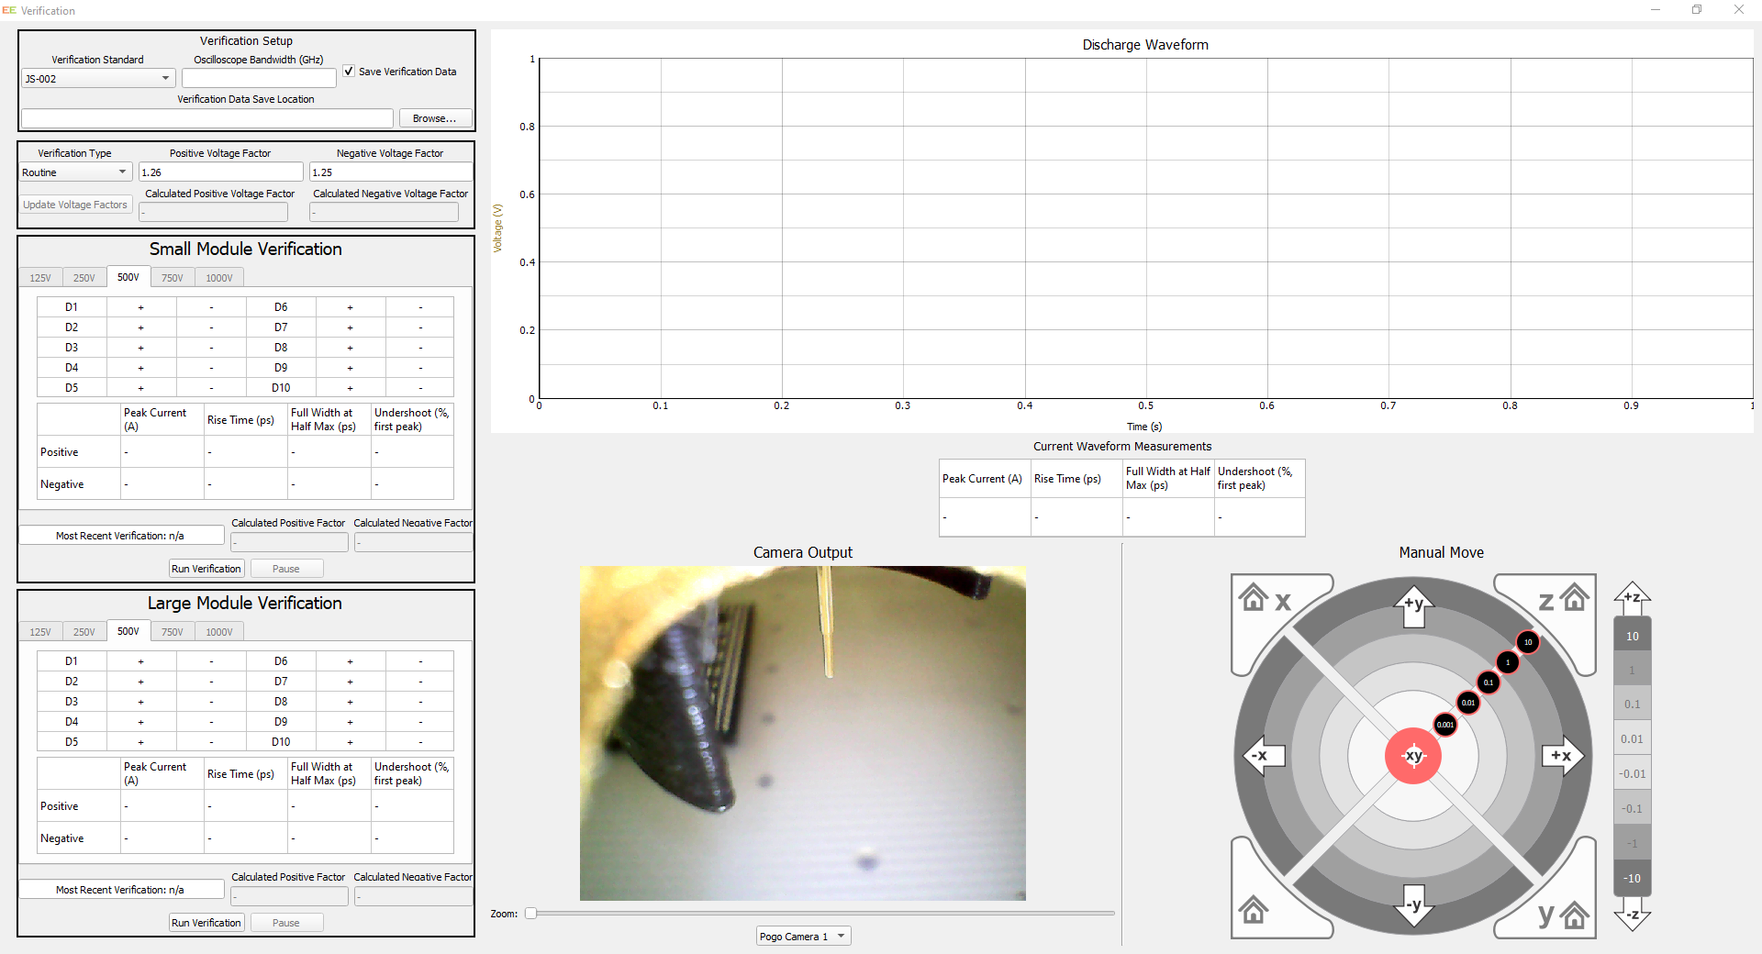
Task: Run the Small Module Verification
Action: (206, 569)
